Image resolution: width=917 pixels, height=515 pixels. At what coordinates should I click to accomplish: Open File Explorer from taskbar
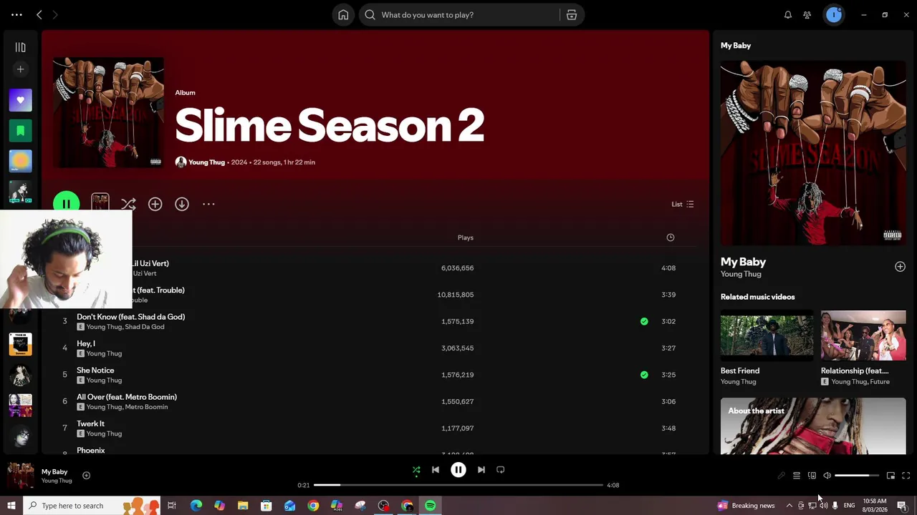[x=243, y=506]
